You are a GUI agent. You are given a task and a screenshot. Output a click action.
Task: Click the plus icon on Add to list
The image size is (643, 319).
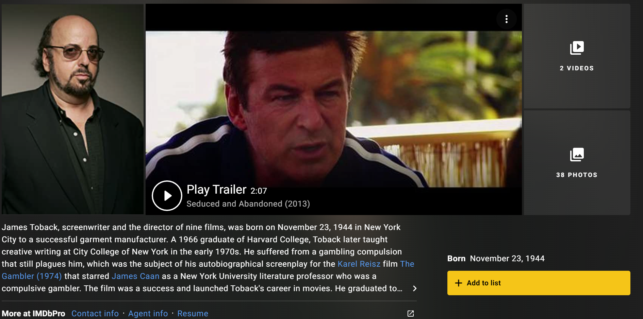459,283
